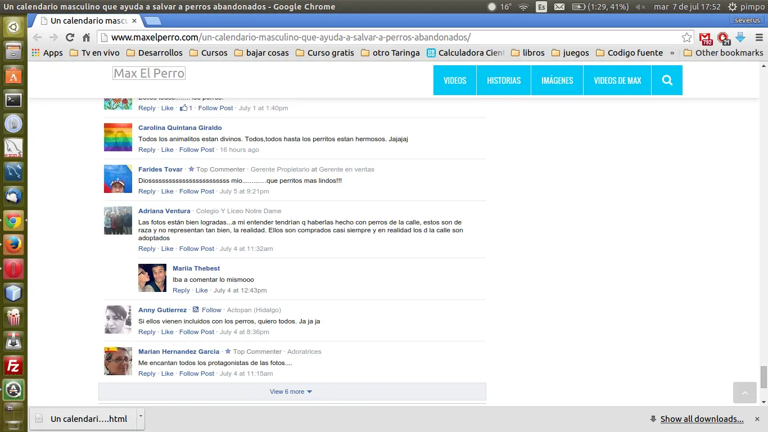
Task: Launch Terminal from the dock
Action: 13,100
